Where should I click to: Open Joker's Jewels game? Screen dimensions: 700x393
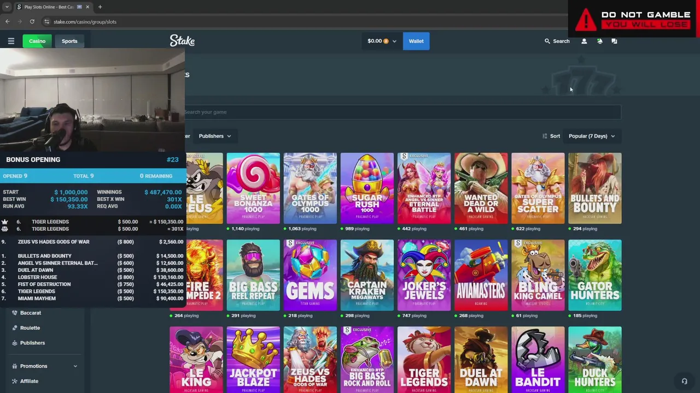[424, 275]
